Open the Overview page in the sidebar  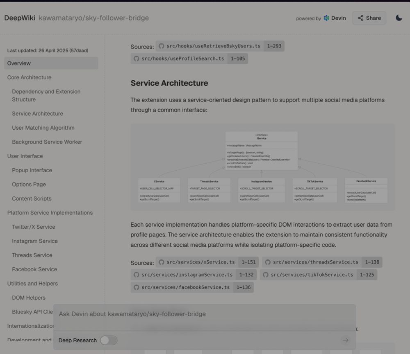tap(51, 63)
